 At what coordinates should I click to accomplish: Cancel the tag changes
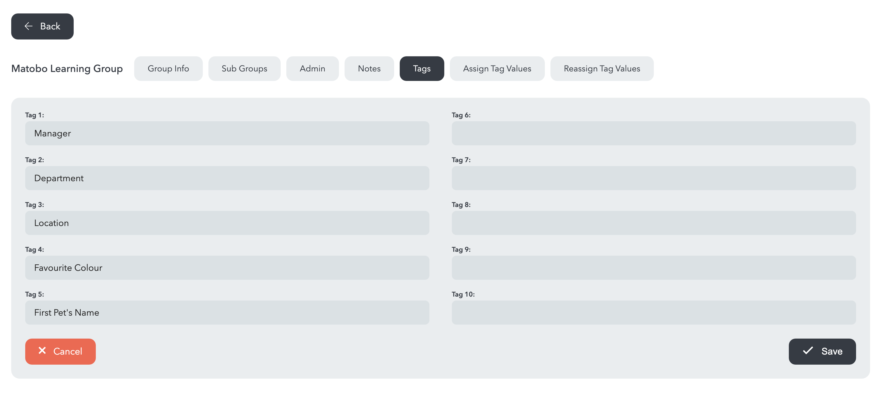tap(60, 351)
